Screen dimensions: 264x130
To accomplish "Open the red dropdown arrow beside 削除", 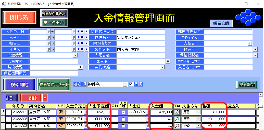I will pos(45,98).
